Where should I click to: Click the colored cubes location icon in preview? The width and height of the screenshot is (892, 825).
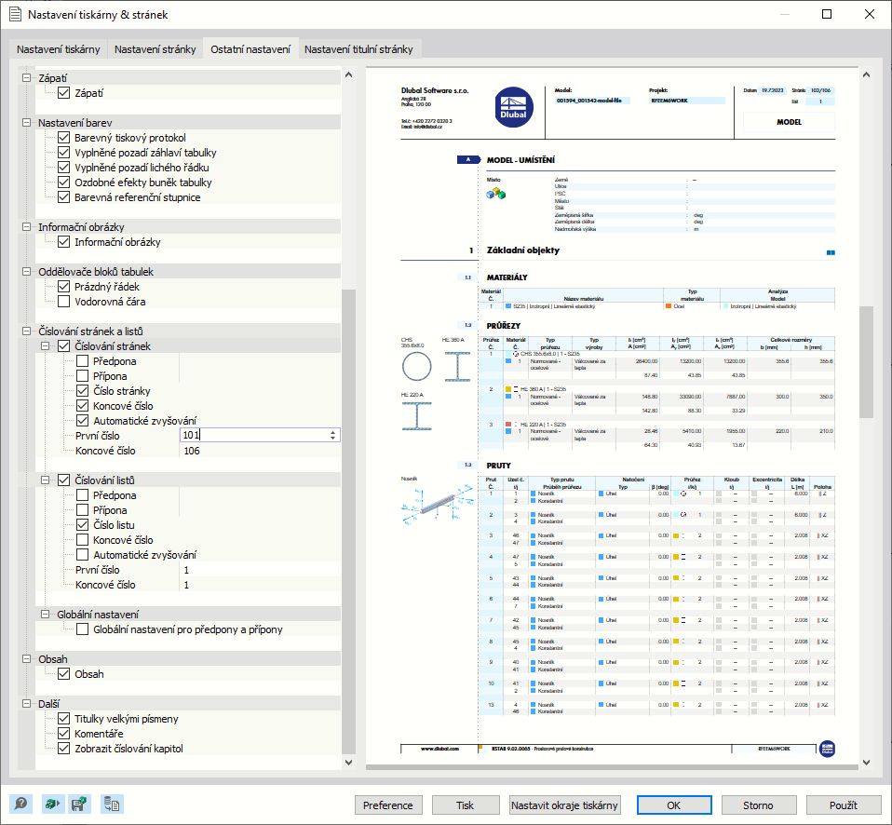(496, 194)
